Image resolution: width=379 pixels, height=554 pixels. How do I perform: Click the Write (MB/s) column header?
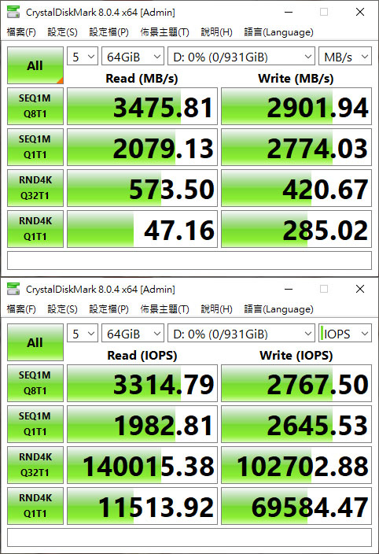click(x=296, y=78)
